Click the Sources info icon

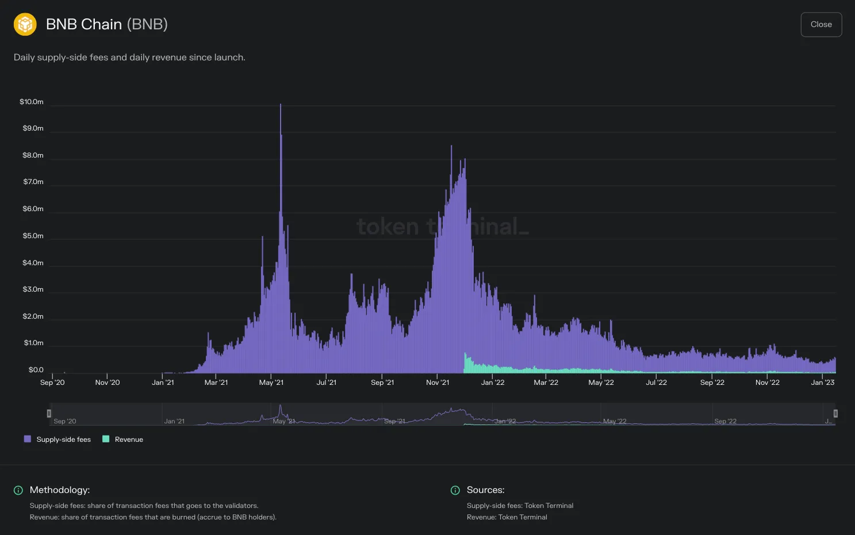point(455,490)
